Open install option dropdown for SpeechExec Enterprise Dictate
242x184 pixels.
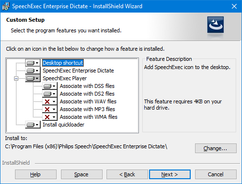33,71
